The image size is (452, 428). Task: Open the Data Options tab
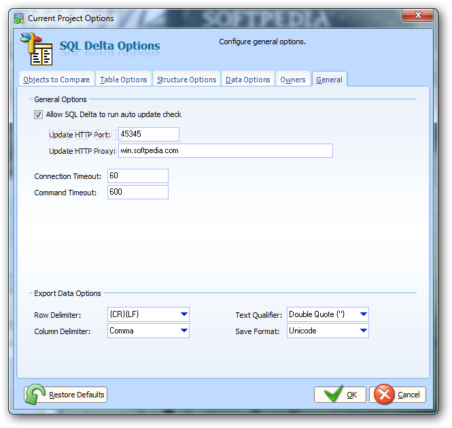[248, 80]
